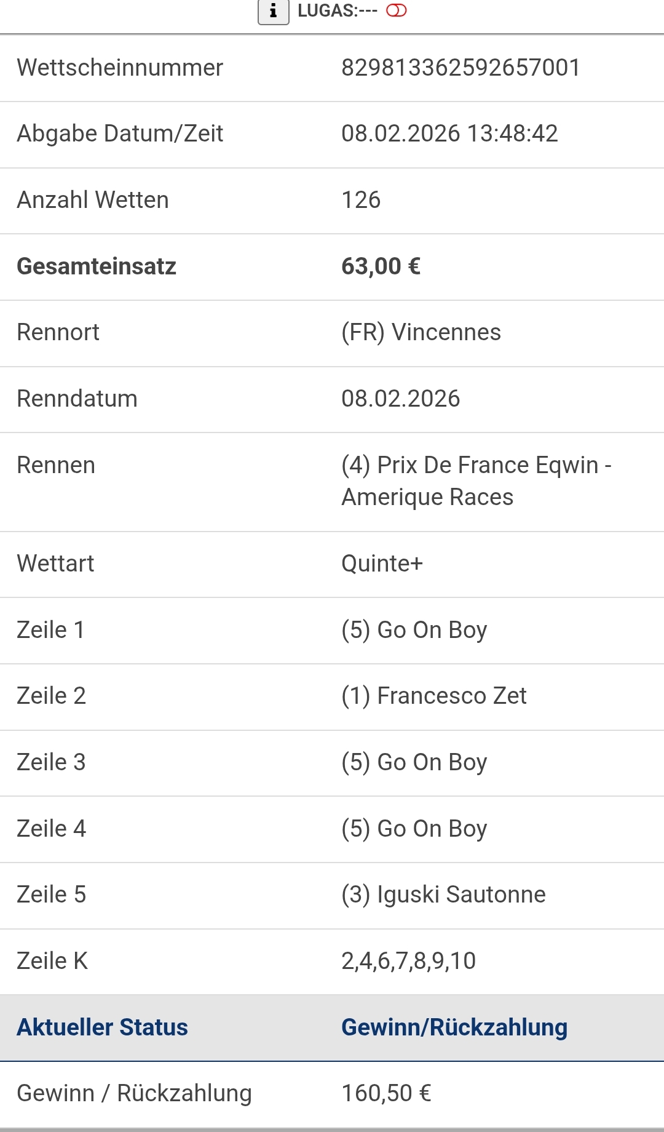Click the Gewinn/Rückzahlung column header

tap(454, 1027)
